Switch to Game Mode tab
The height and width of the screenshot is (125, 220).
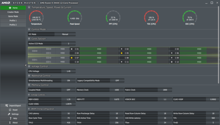(x=13, y=16)
